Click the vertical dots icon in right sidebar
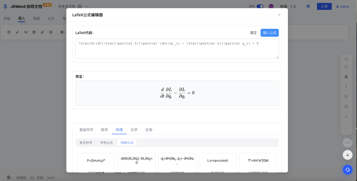The width and height of the screenshot is (357, 181). [346, 87]
